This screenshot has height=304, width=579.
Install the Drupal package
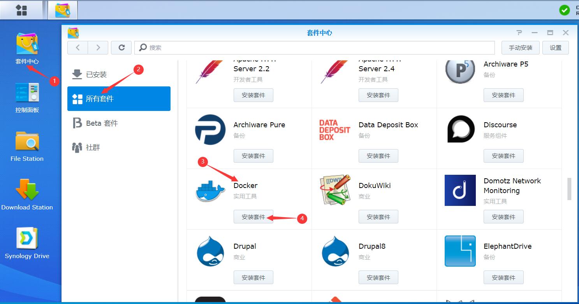[253, 278]
